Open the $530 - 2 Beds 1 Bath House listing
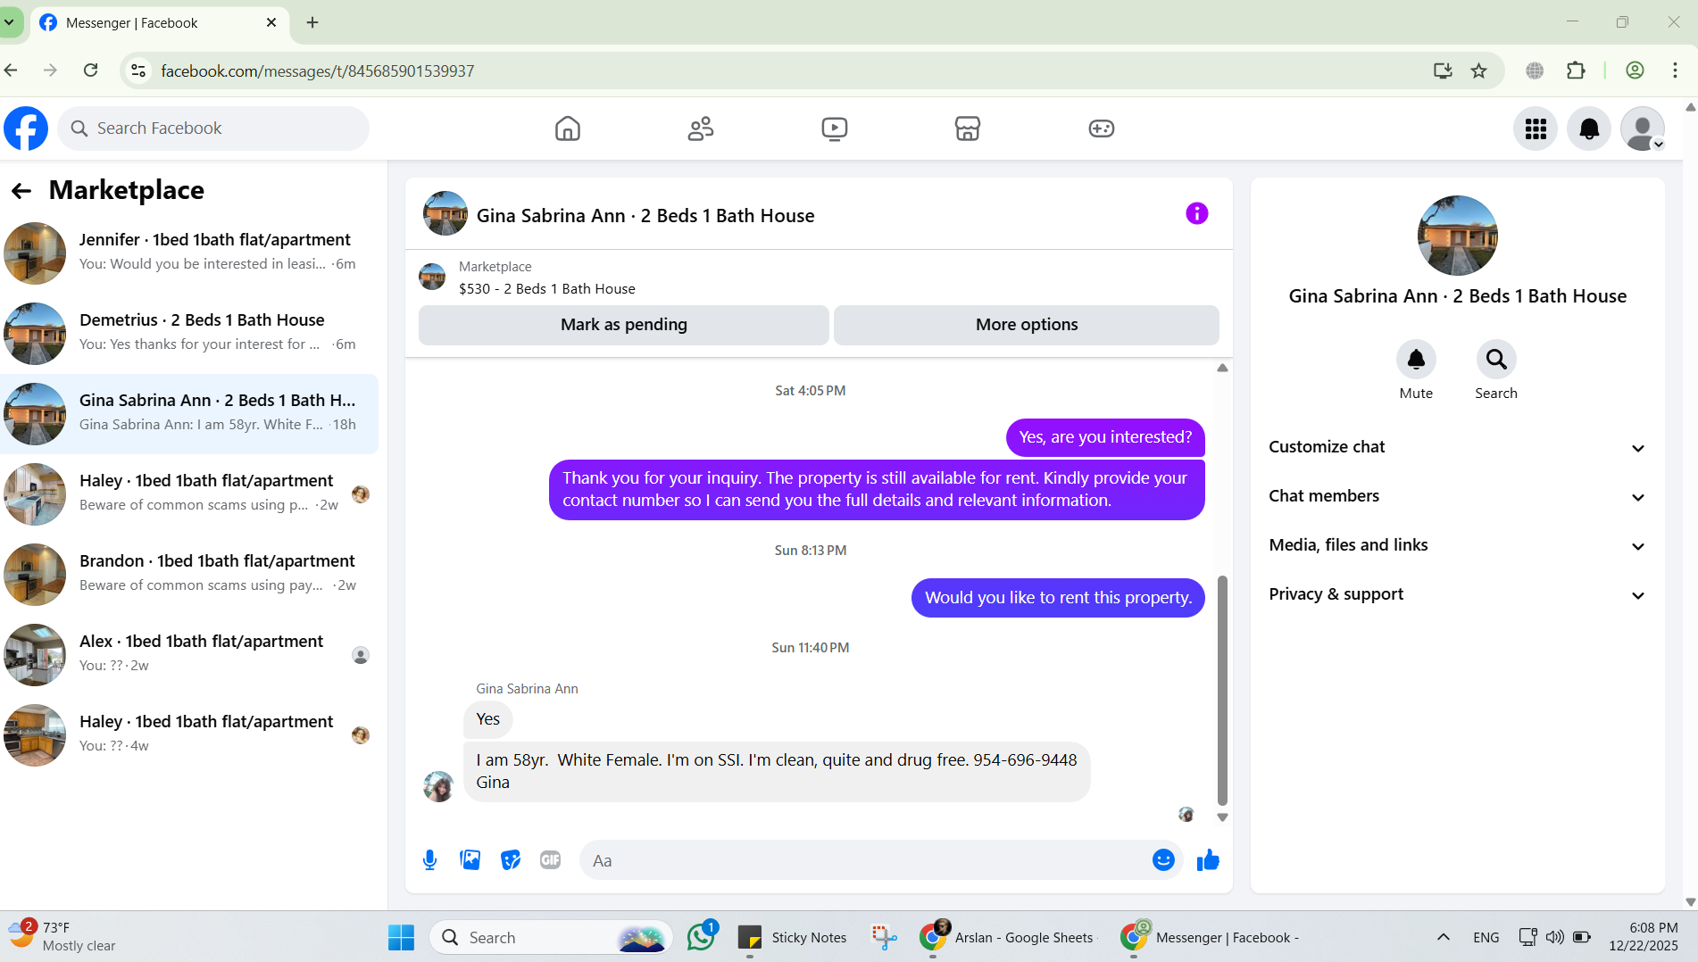Image resolution: width=1698 pixels, height=962 pixels. pos(546,288)
